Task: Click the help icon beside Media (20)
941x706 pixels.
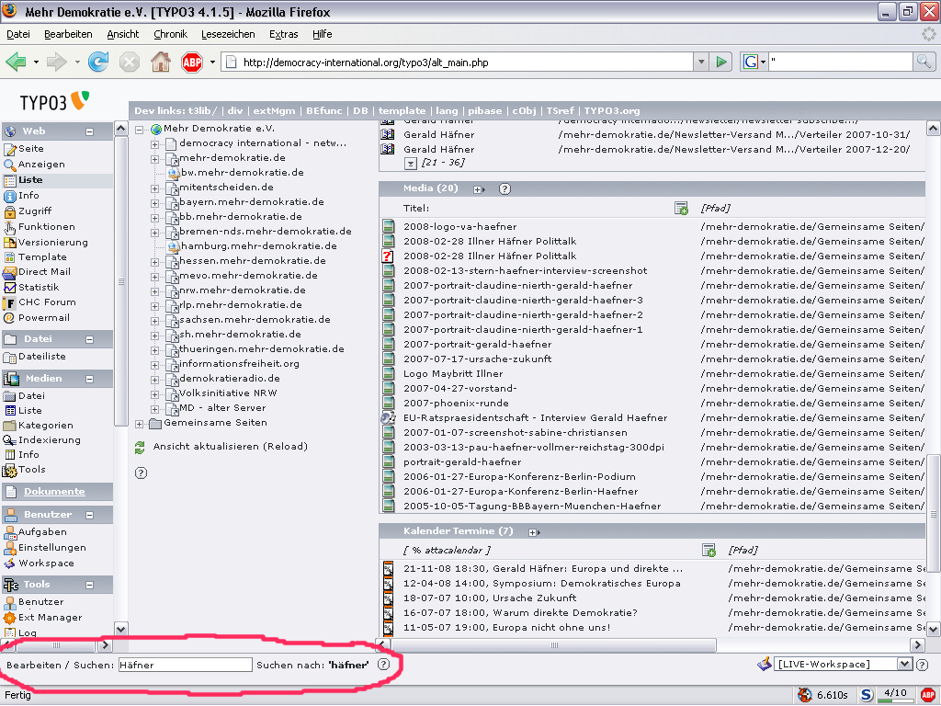Action: [x=505, y=189]
